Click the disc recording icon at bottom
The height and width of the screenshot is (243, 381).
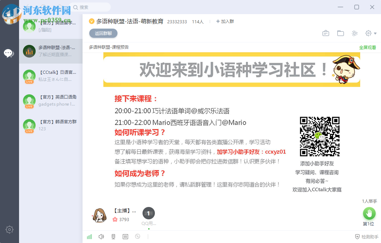click(x=138, y=236)
